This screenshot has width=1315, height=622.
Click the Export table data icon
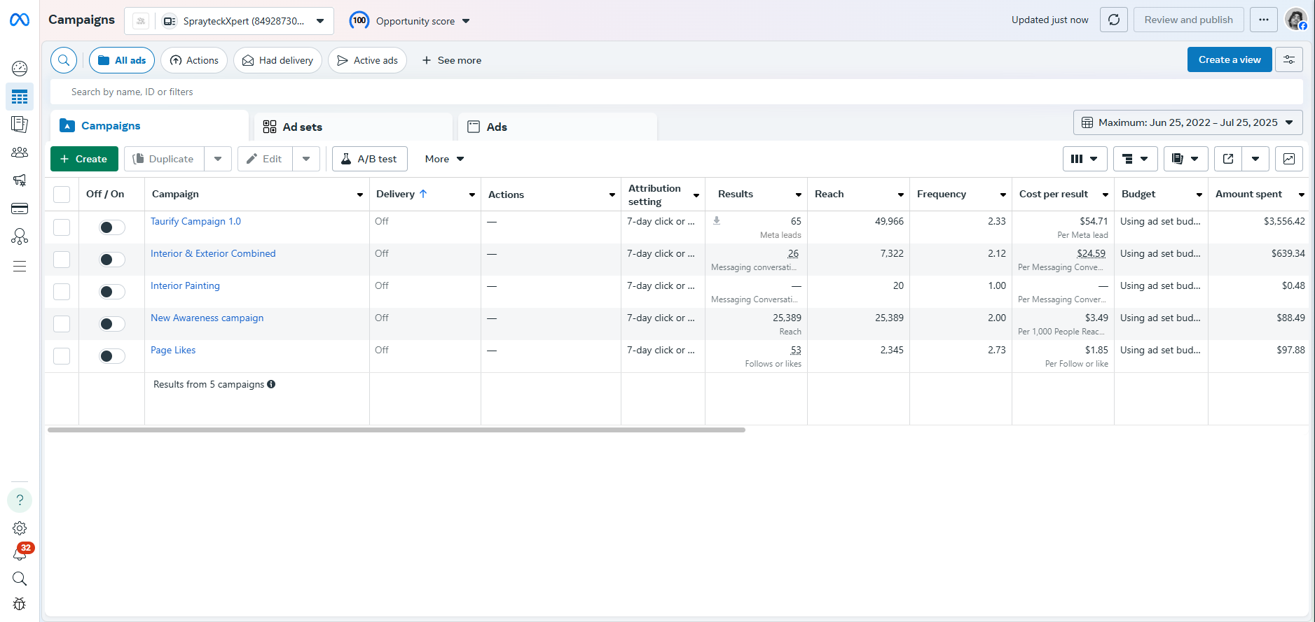(x=1228, y=159)
